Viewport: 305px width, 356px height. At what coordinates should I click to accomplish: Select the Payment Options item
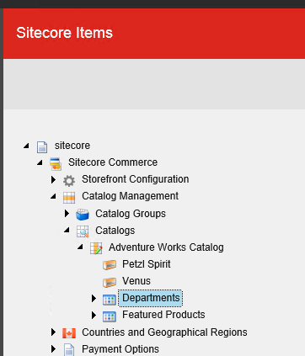pos(120,349)
